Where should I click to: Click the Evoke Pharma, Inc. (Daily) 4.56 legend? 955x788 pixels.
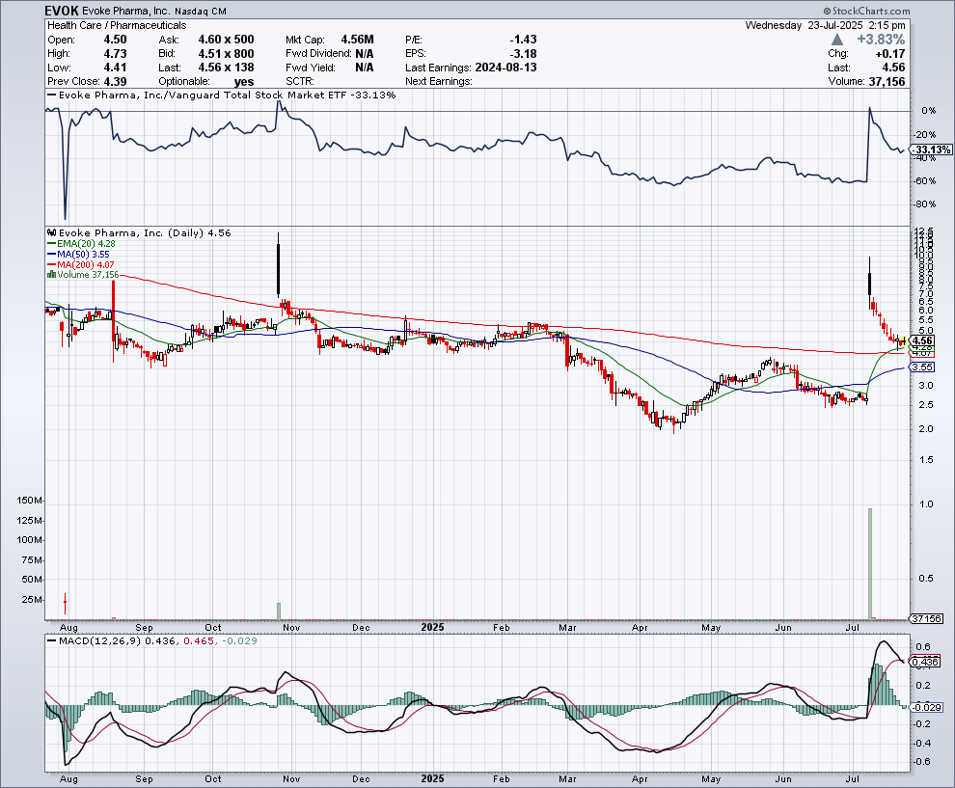pos(145,232)
